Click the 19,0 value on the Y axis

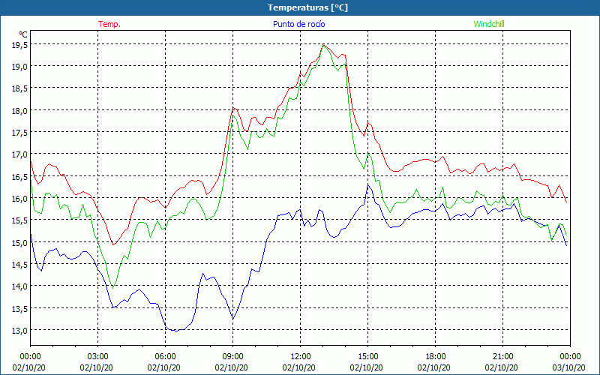point(19,67)
